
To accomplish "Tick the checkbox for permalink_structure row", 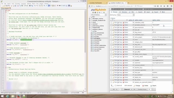I will (x=111, y=25).
